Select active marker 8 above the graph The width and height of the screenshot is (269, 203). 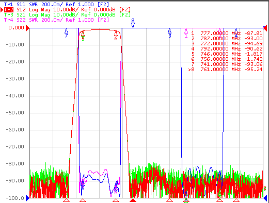(133, 23)
